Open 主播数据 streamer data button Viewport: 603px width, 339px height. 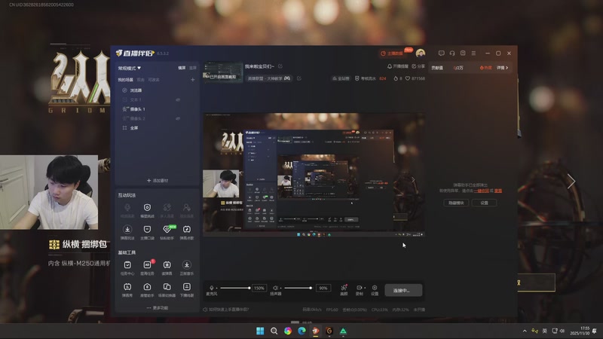coord(392,53)
